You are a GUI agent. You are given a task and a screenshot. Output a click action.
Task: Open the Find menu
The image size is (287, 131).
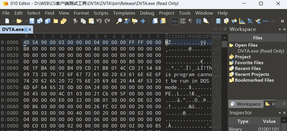pos(49,13)
